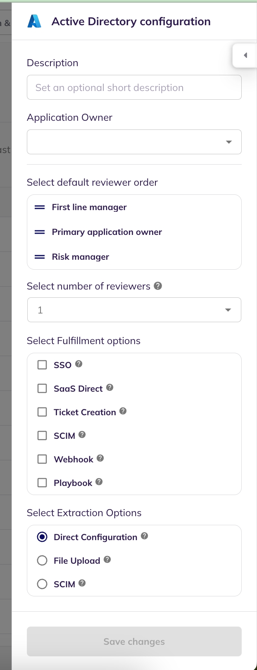The width and height of the screenshot is (257, 670).
Task: Click help icon for number of reviewers
Action: [x=158, y=286]
